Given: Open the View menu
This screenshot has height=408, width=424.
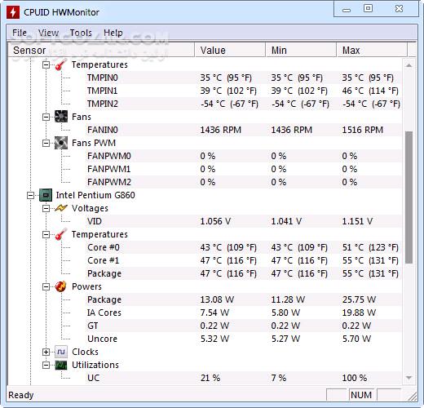Looking at the screenshot, I should tap(48, 33).
